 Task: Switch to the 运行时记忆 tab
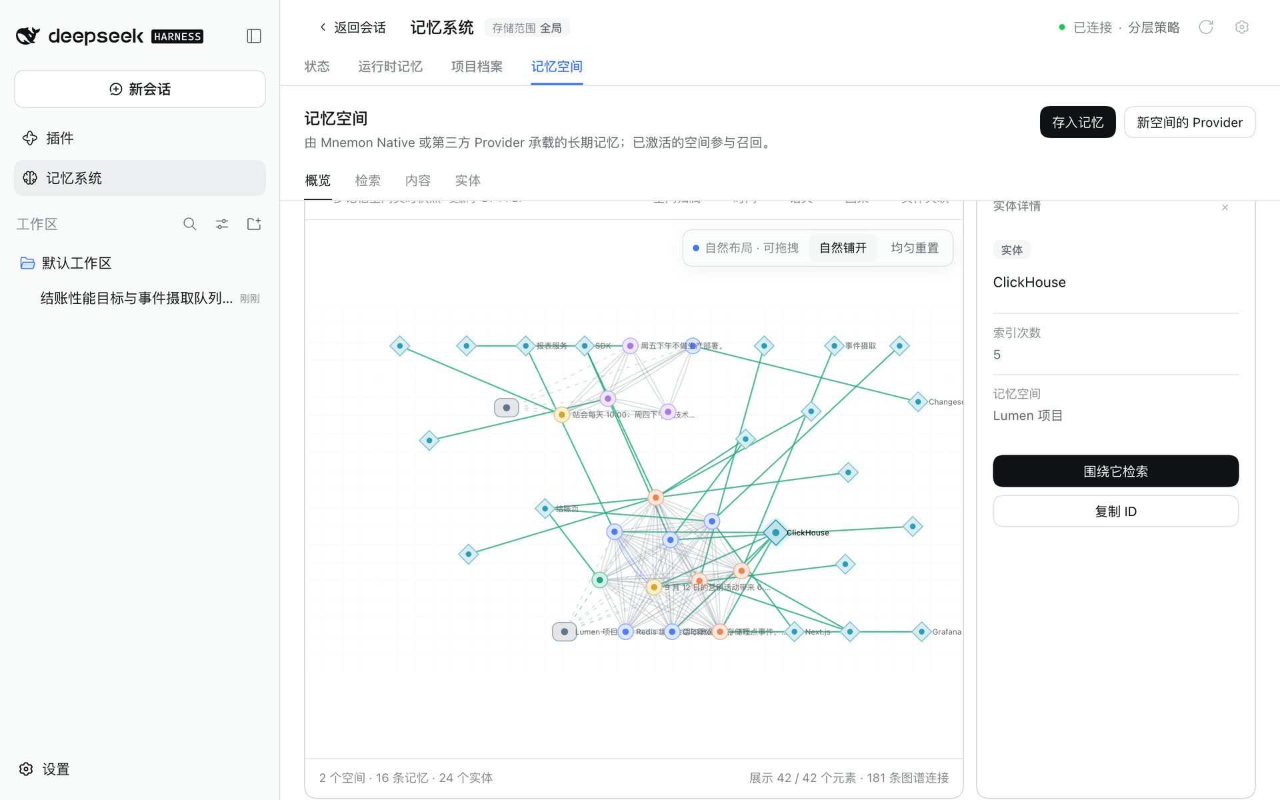click(390, 67)
